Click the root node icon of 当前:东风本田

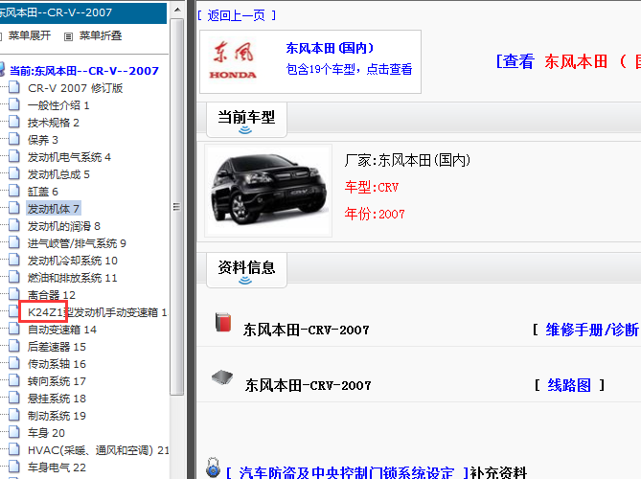click(x=2, y=70)
